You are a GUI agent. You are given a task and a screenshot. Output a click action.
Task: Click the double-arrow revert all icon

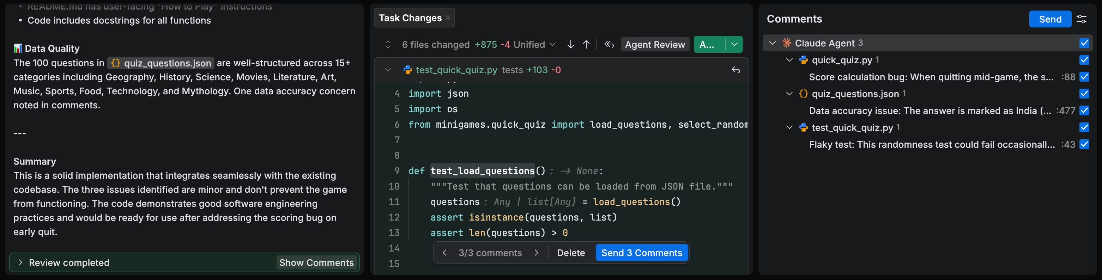(x=609, y=44)
